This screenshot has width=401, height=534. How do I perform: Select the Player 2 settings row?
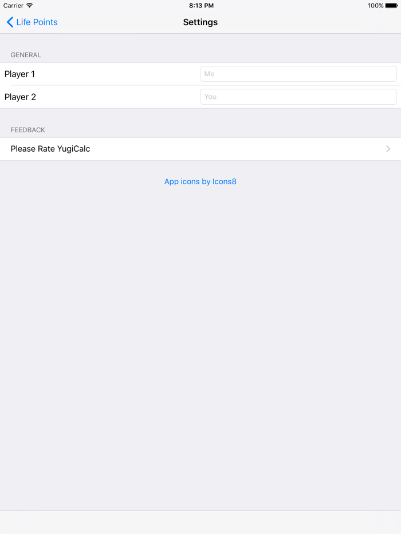tap(86, 97)
